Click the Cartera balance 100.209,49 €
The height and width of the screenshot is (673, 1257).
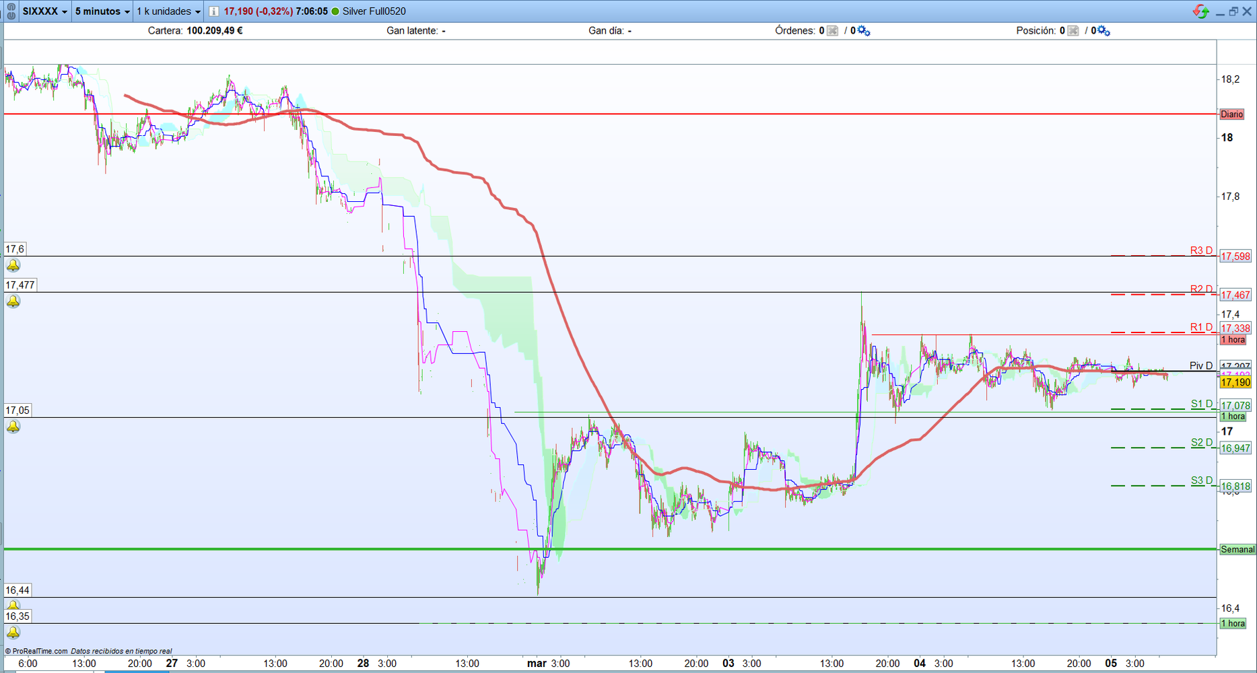tap(215, 31)
